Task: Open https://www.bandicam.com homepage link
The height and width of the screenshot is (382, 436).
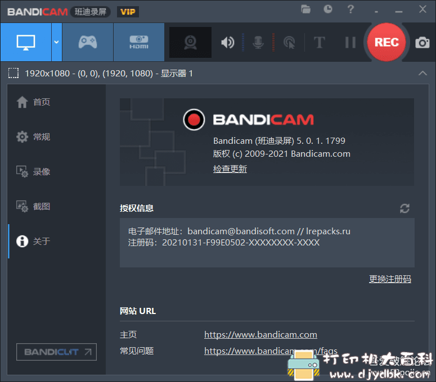Action: click(260, 334)
